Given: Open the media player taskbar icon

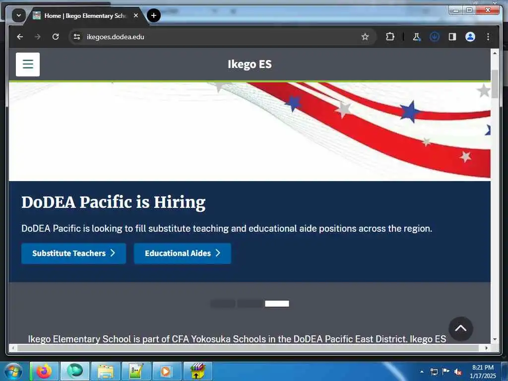Looking at the screenshot, I should click(167, 371).
